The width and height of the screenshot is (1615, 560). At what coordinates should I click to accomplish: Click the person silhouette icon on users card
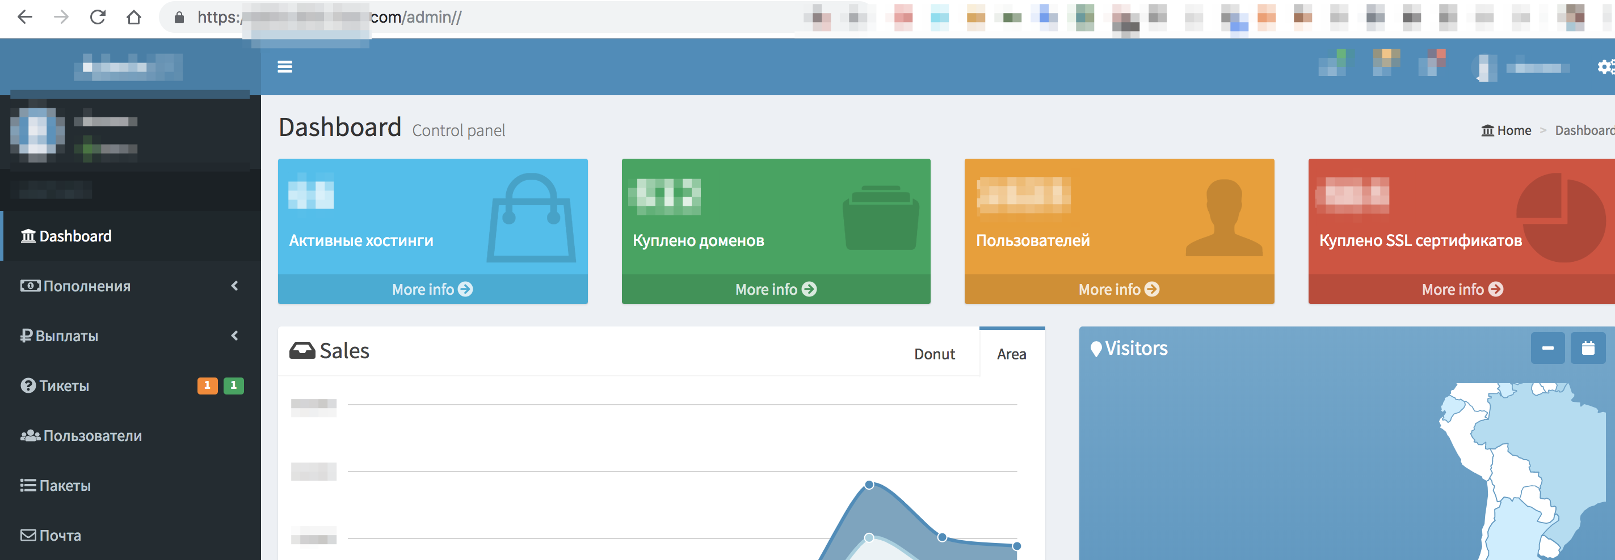tap(1224, 217)
